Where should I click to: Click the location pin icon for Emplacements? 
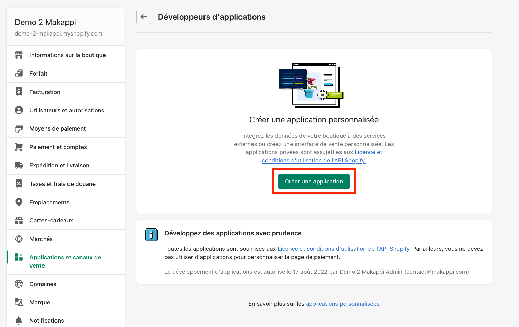coord(19,202)
